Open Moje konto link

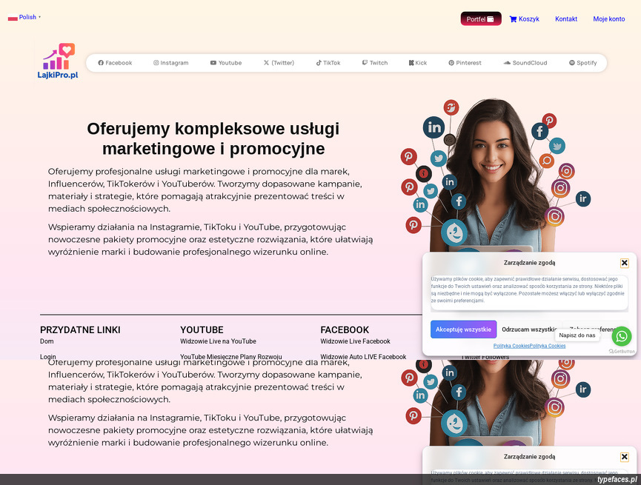[x=608, y=19]
